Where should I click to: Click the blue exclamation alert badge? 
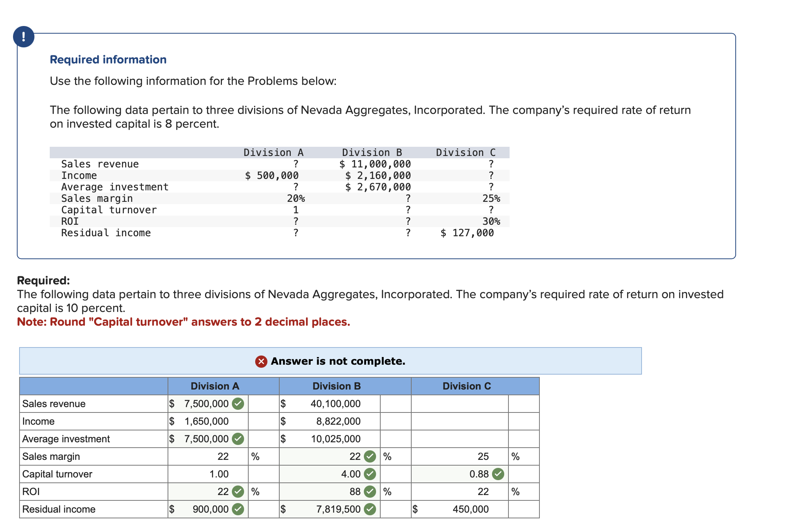click(24, 37)
